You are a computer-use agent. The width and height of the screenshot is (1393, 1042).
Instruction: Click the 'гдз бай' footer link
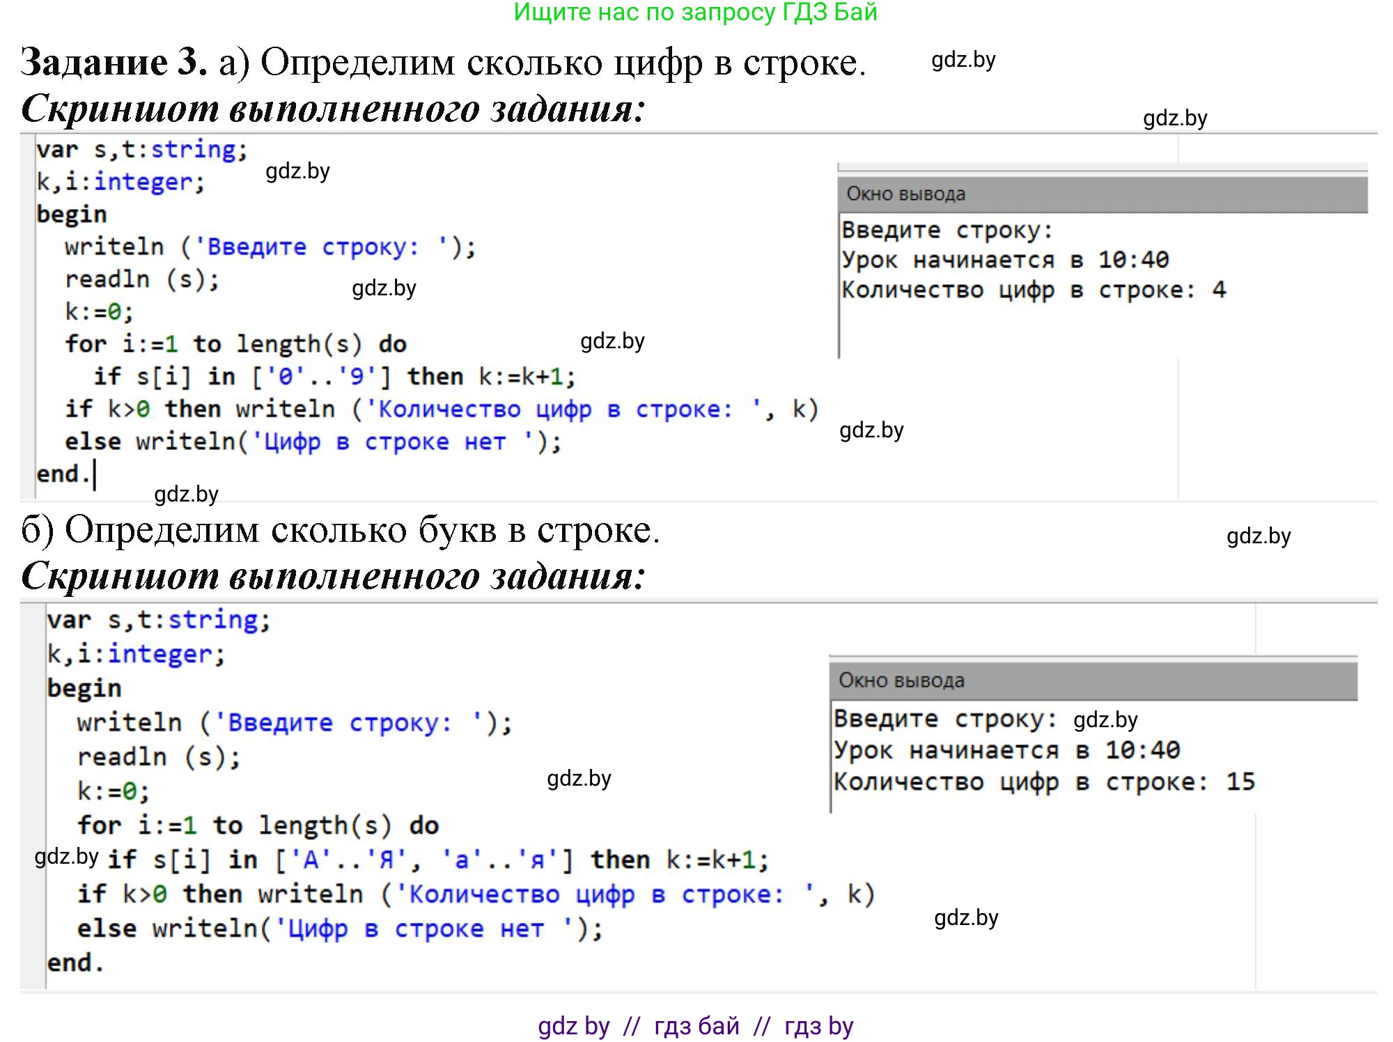696,1025
